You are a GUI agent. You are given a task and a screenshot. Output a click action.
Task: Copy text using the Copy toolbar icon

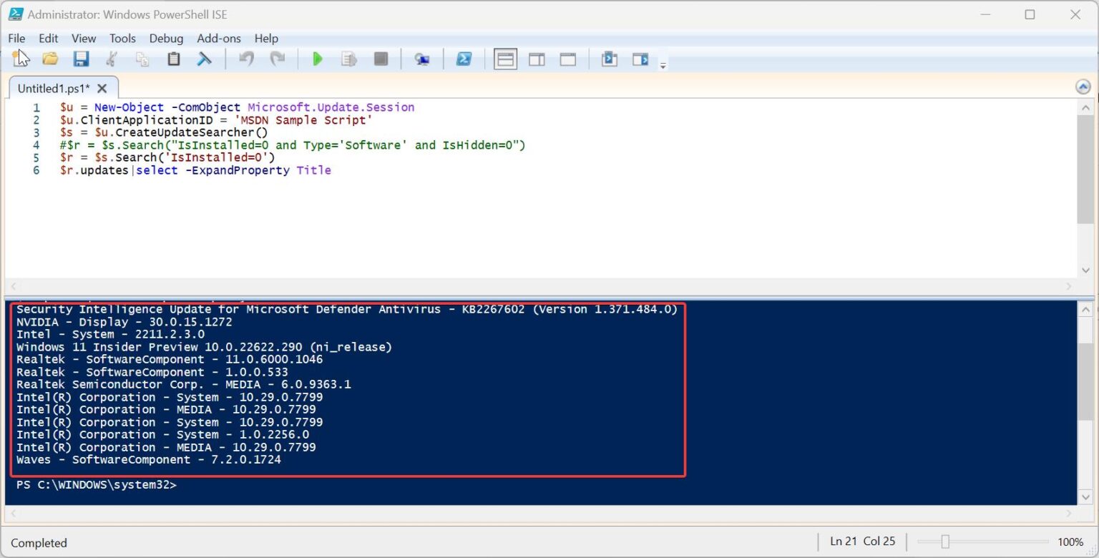[142, 59]
